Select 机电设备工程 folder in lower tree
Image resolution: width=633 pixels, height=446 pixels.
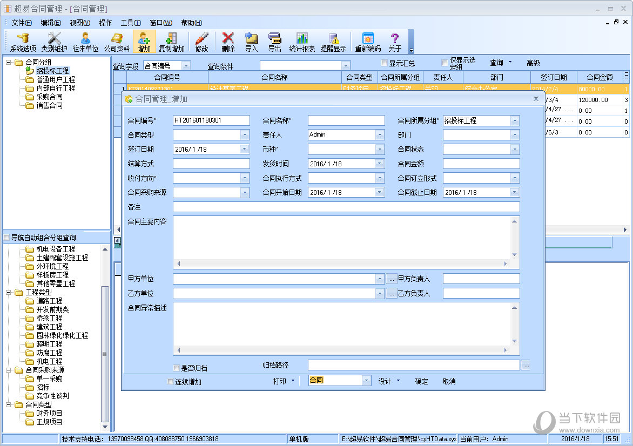coord(56,249)
